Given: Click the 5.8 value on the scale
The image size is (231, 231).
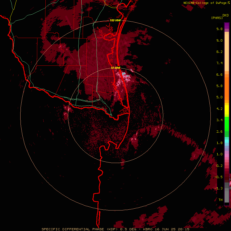Looking at the screenshot, I should [219, 86].
